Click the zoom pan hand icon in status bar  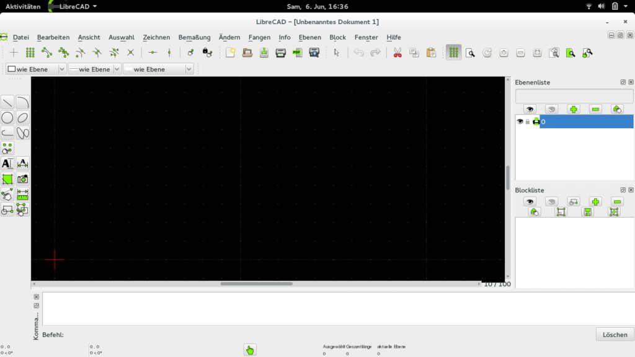[250, 350]
